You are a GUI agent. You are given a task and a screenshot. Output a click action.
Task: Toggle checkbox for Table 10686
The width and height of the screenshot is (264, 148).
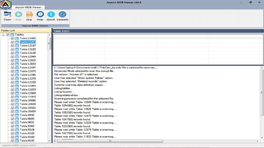13,101
